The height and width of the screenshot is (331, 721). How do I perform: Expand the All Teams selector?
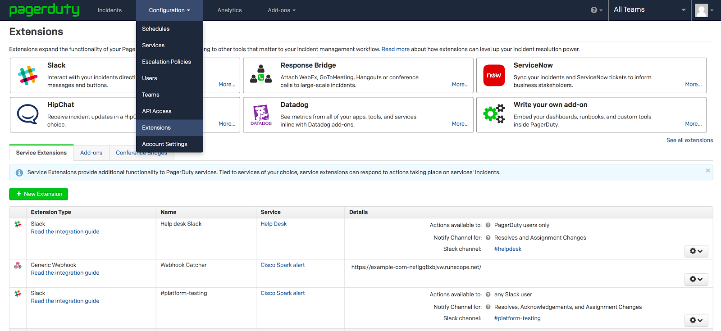tap(649, 10)
